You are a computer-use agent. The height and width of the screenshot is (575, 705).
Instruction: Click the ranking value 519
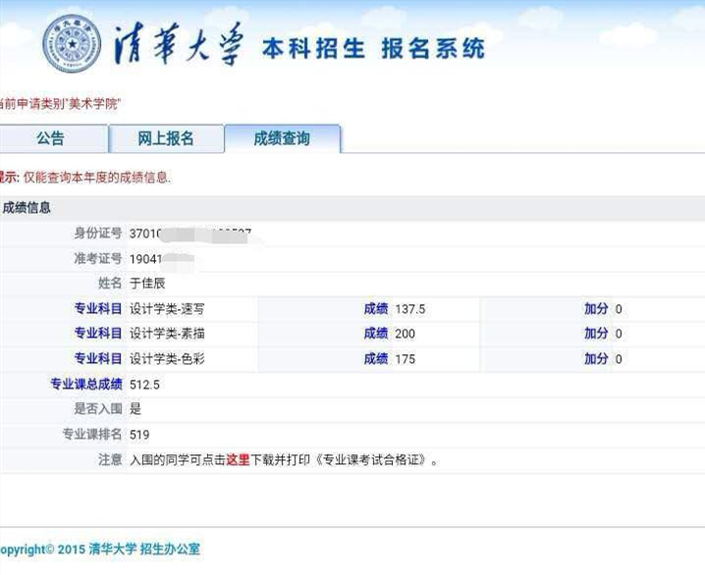coord(139,435)
